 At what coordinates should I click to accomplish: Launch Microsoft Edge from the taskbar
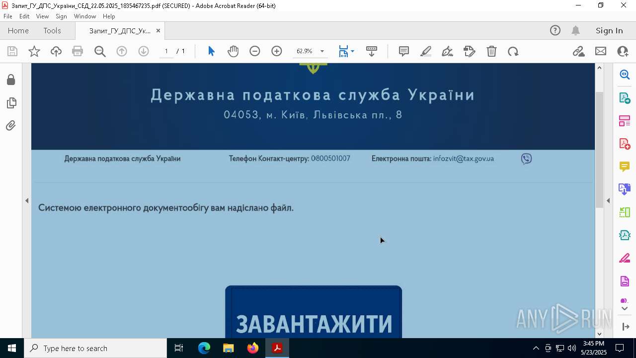tap(204, 348)
